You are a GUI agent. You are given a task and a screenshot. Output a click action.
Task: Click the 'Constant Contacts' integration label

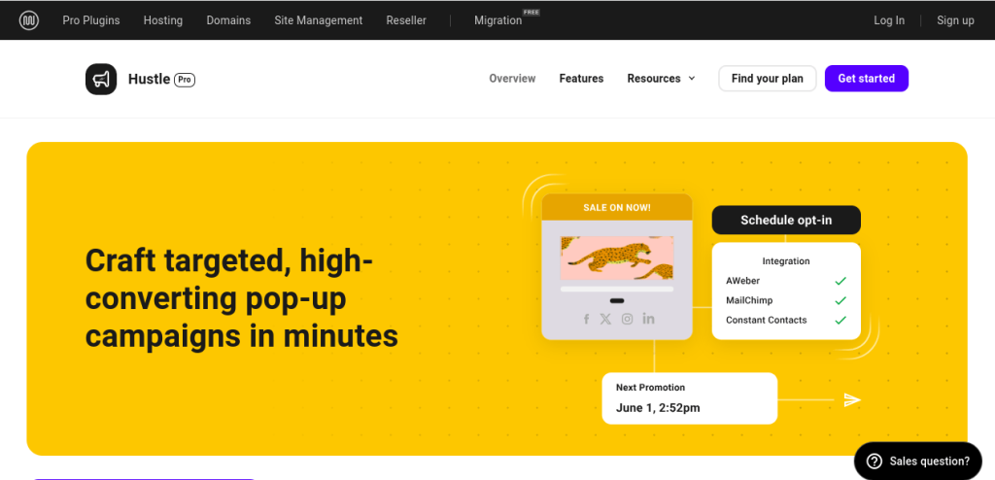pos(767,320)
